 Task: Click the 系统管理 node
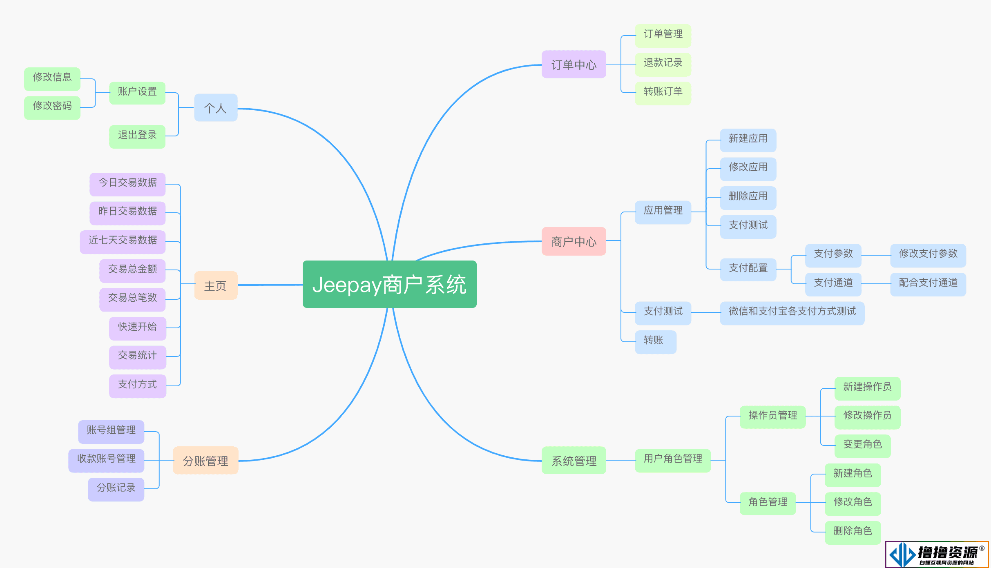pyautogui.click(x=574, y=460)
